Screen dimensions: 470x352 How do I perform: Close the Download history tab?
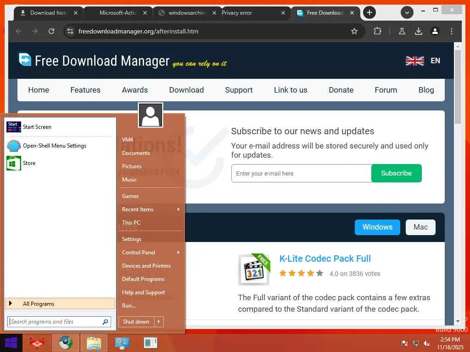76,13
